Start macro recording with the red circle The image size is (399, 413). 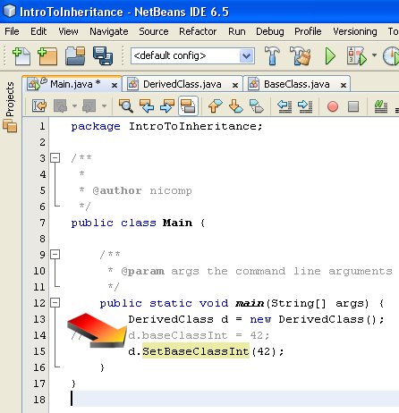tap(333, 106)
